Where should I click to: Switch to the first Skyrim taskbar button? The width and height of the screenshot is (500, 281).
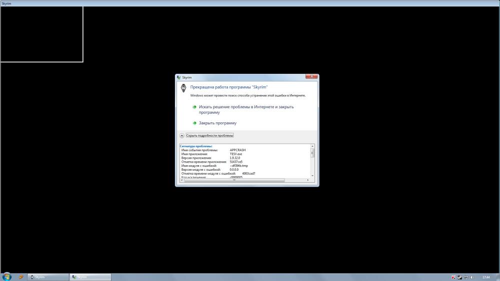(48, 277)
